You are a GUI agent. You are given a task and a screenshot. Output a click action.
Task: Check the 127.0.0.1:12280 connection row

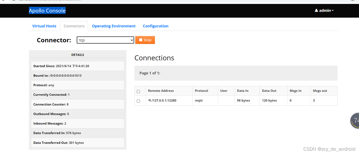point(138,101)
